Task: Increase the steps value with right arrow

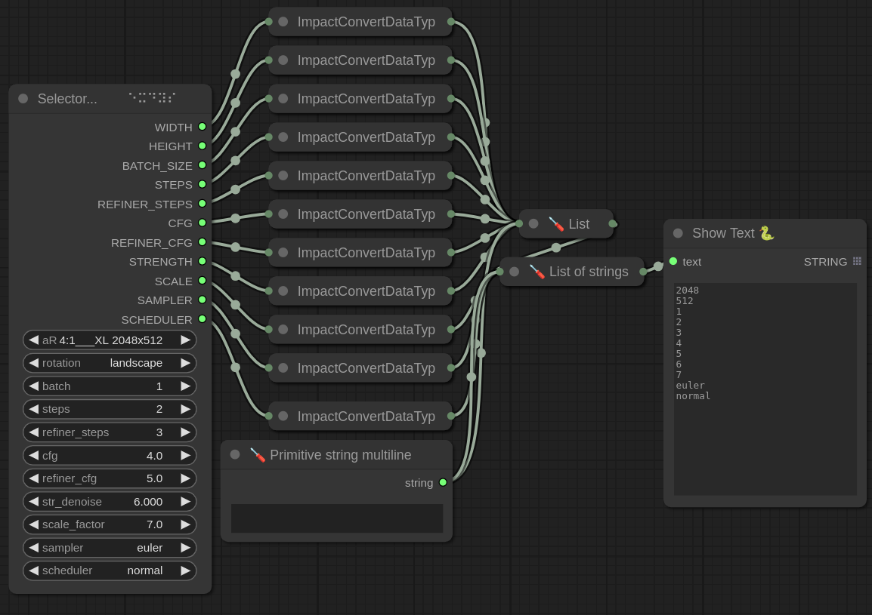Action: [x=185, y=409]
